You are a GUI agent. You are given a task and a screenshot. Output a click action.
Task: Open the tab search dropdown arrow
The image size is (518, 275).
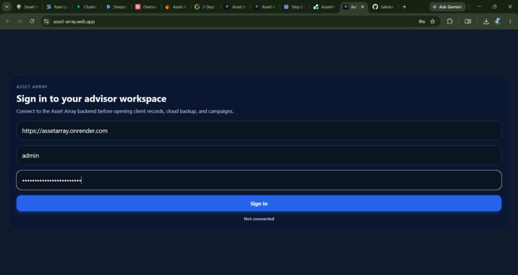(x=6, y=6)
